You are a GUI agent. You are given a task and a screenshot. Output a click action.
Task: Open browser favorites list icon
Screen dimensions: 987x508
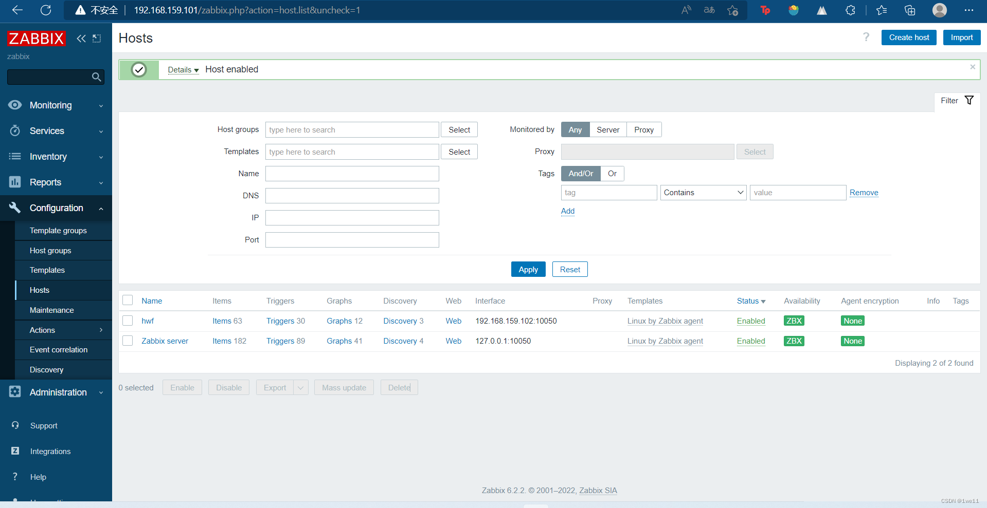tap(882, 10)
